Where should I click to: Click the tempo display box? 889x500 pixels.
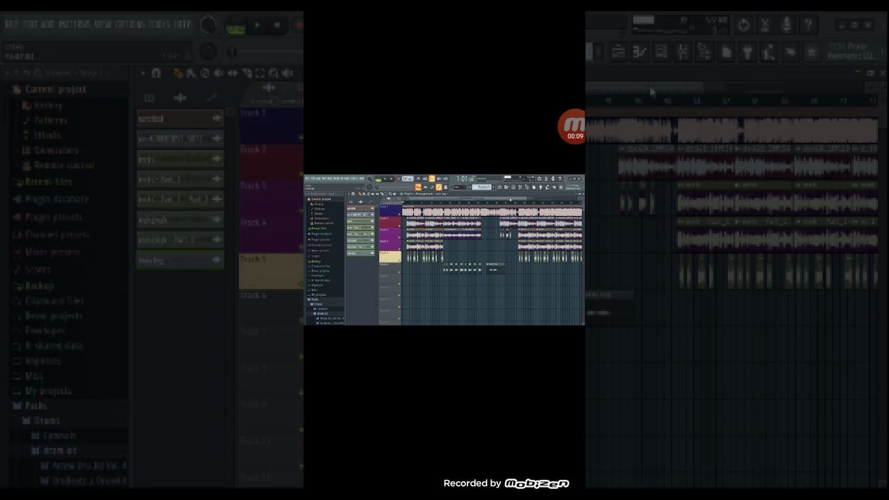pos(408,178)
